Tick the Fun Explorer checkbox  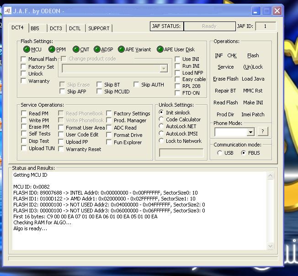click(109, 142)
